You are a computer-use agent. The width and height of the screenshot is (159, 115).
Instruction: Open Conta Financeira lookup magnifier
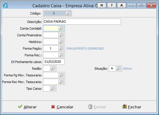pos(61,35)
